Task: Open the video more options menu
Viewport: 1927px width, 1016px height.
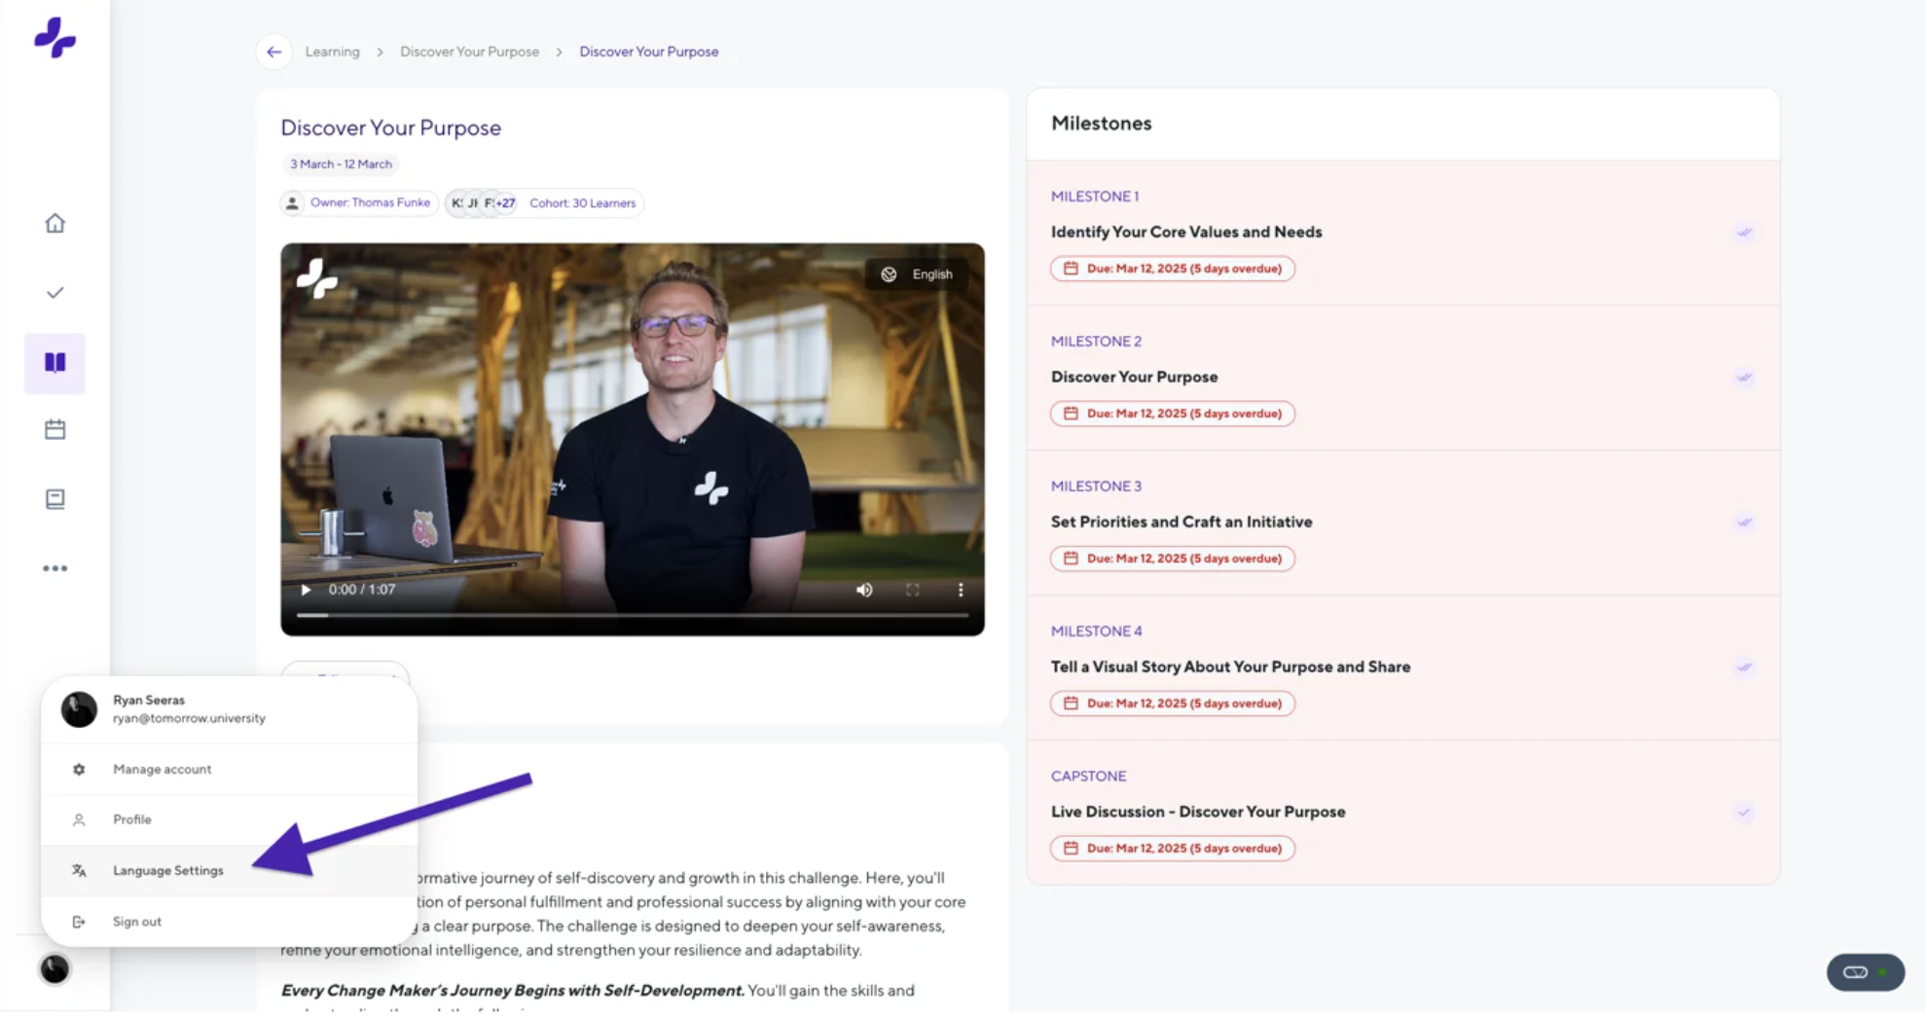Action: [x=961, y=590]
